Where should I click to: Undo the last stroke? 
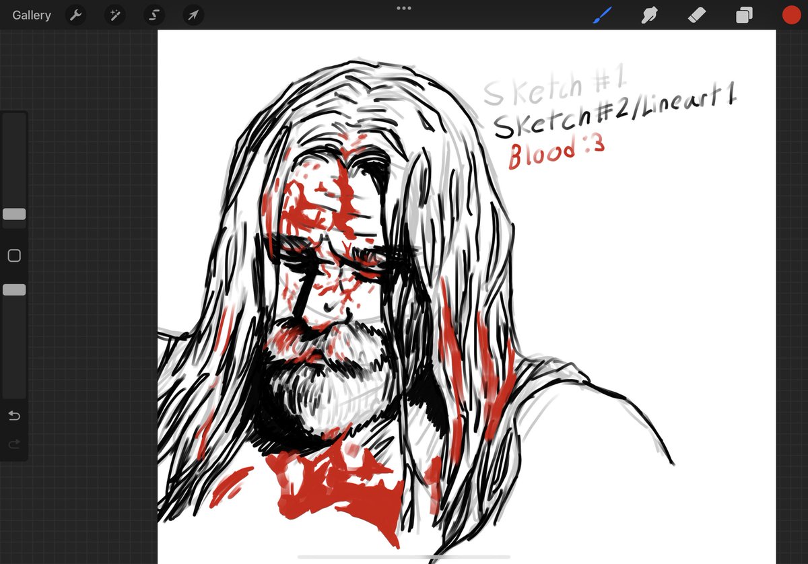point(14,416)
